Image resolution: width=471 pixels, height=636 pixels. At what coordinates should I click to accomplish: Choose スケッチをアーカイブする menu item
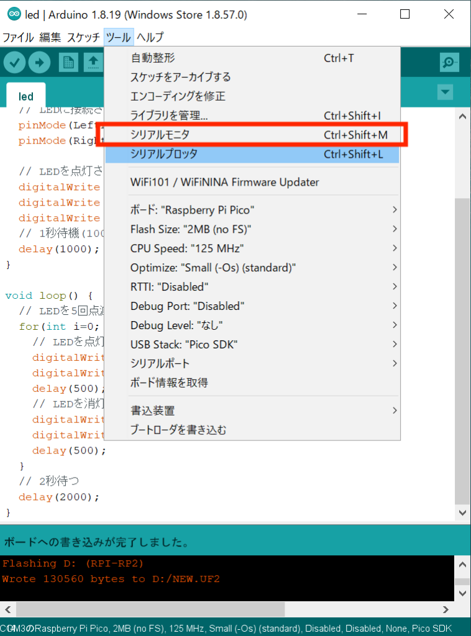click(252, 77)
